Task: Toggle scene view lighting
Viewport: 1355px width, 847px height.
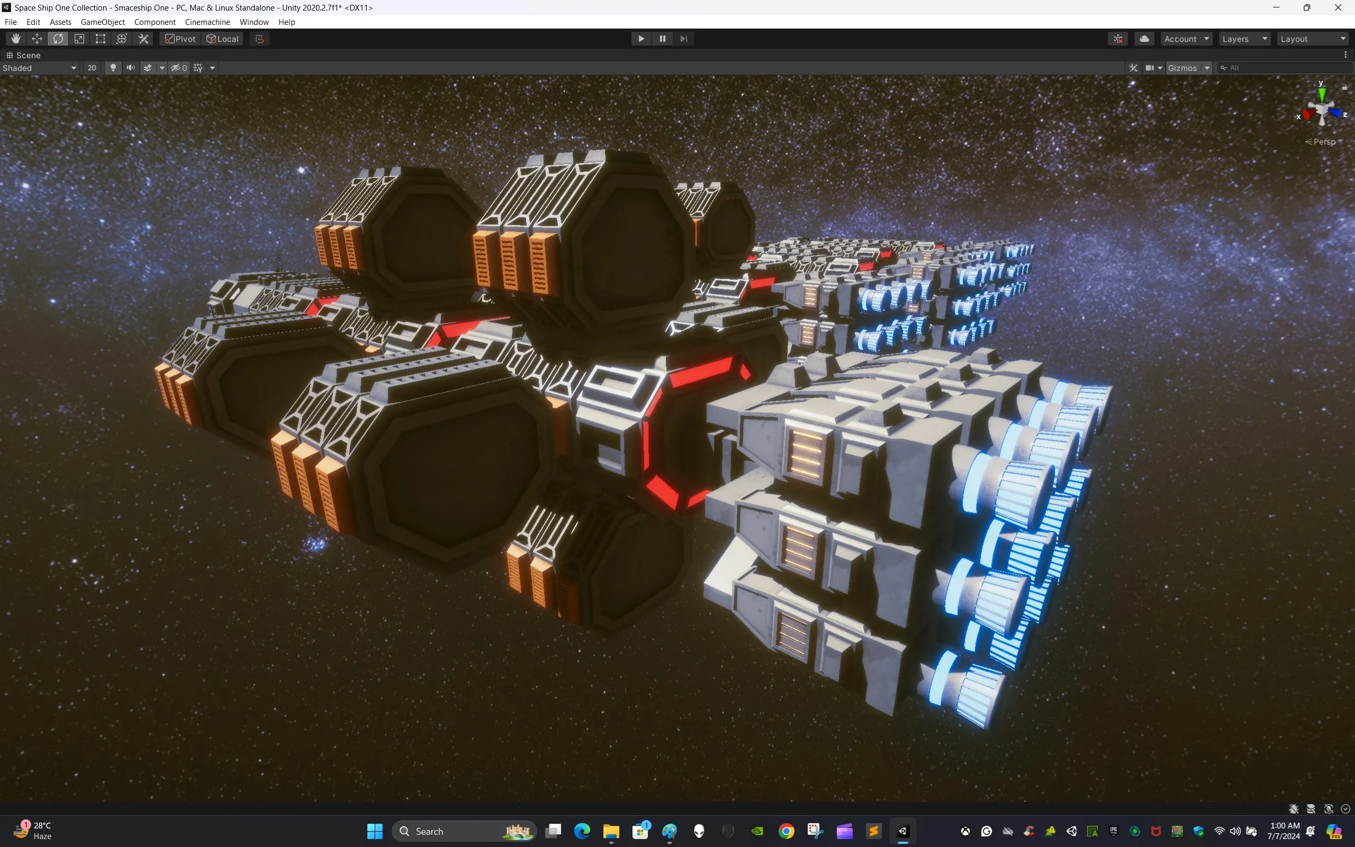Action: (113, 67)
